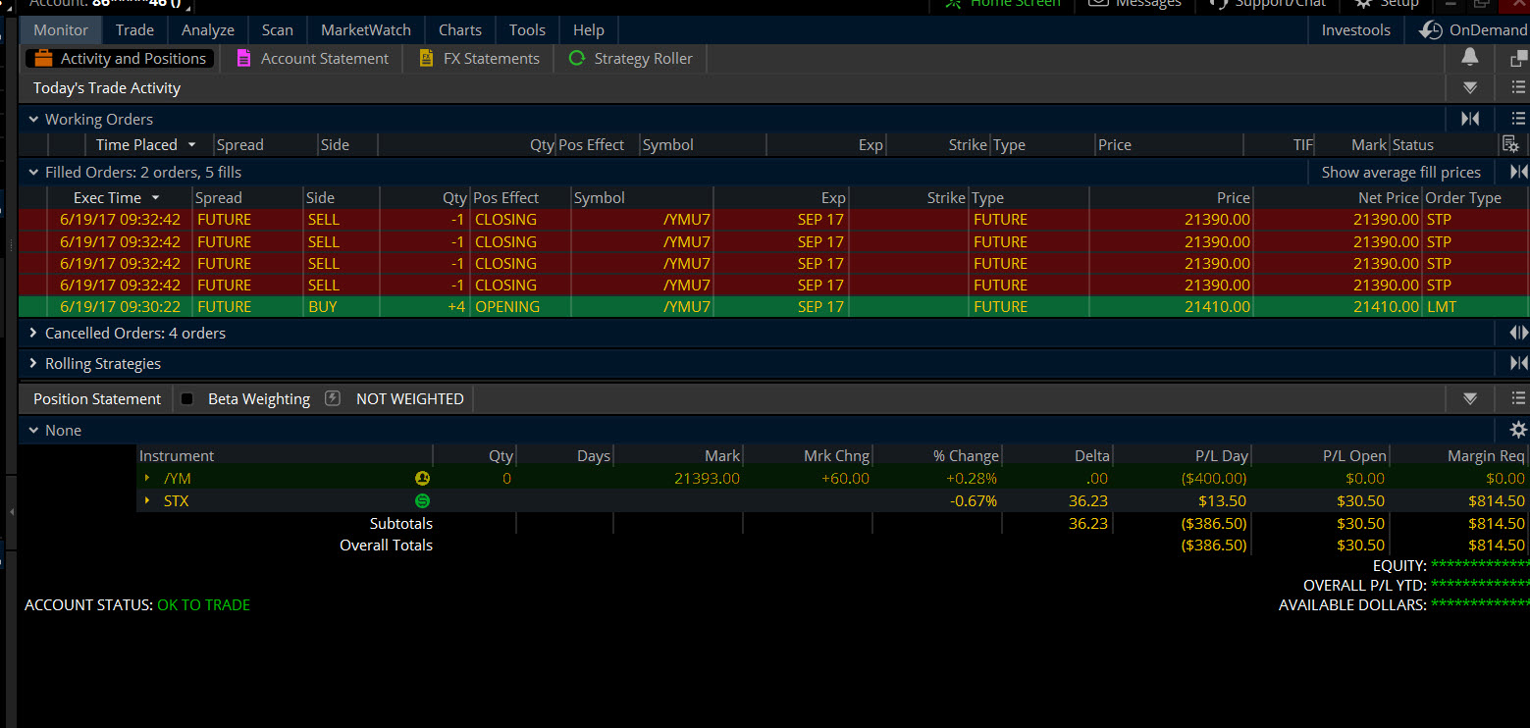
Task: Switch to the Charts tab
Action: pos(460,29)
